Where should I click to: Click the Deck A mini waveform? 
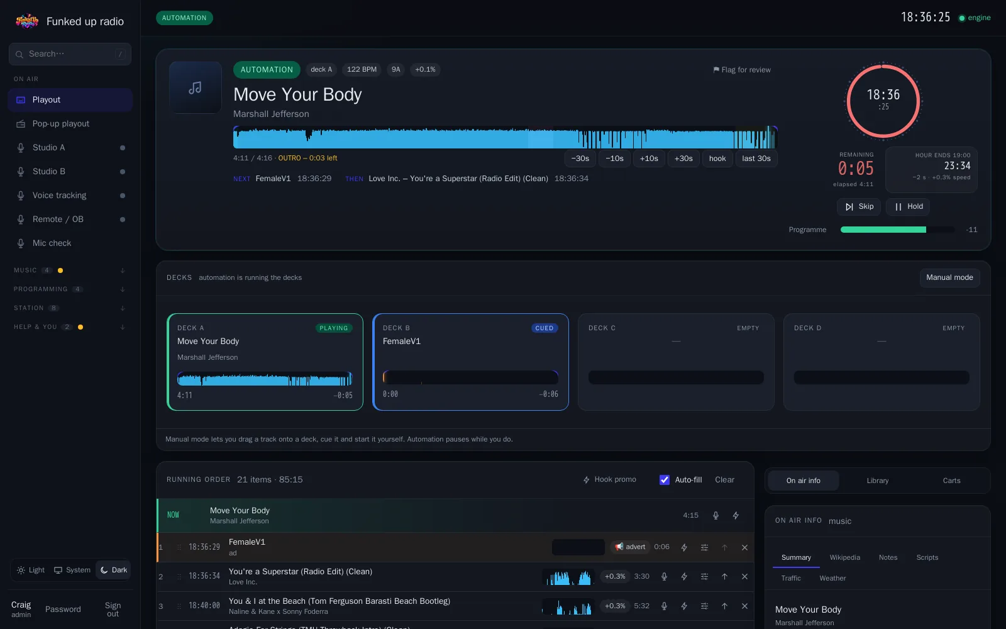pos(265,379)
